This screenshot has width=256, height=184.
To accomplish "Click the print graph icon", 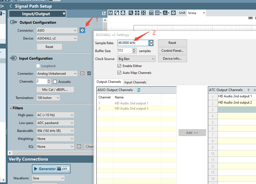I will pyautogui.click(x=123, y=13).
